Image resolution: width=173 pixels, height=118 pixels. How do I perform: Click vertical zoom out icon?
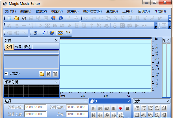point(150,115)
